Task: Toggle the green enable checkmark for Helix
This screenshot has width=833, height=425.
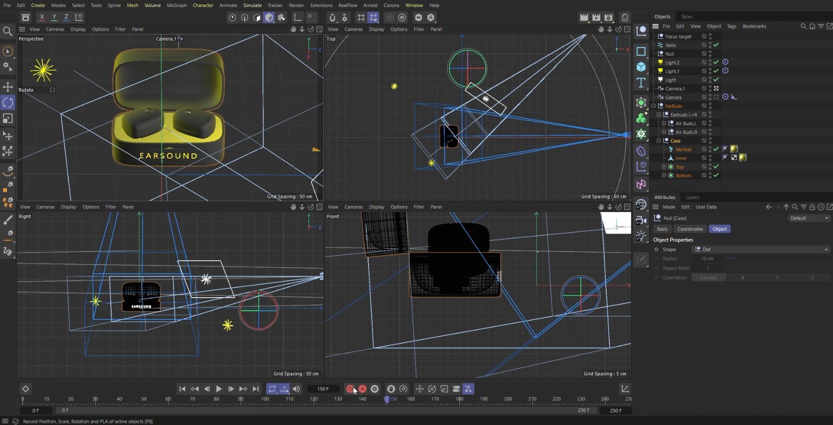Action: (x=716, y=45)
